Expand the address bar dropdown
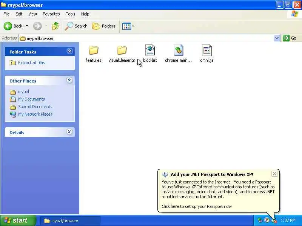 [277, 38]
